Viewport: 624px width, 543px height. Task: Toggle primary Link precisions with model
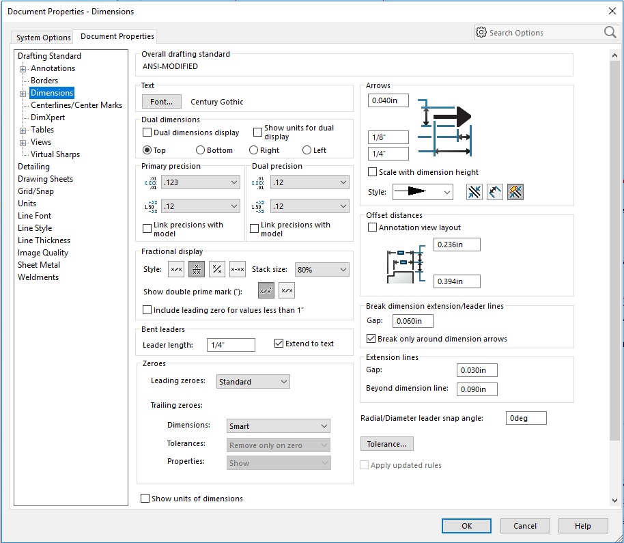[x=147, y=228]
